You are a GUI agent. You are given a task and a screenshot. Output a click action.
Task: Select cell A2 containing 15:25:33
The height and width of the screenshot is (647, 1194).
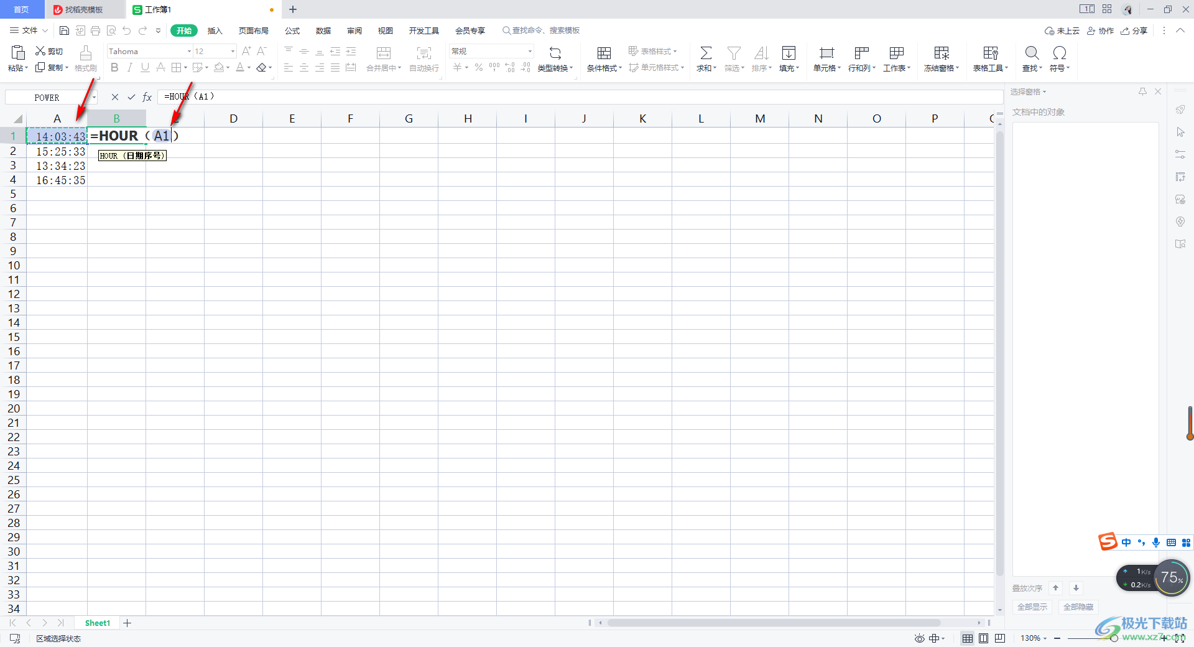[x=57, y=151]
